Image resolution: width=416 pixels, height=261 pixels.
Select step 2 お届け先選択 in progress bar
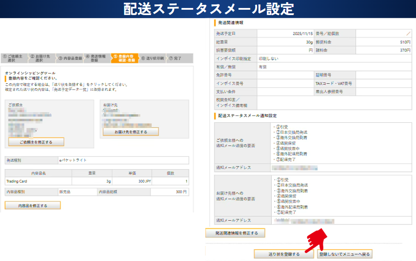coord(41,58)
